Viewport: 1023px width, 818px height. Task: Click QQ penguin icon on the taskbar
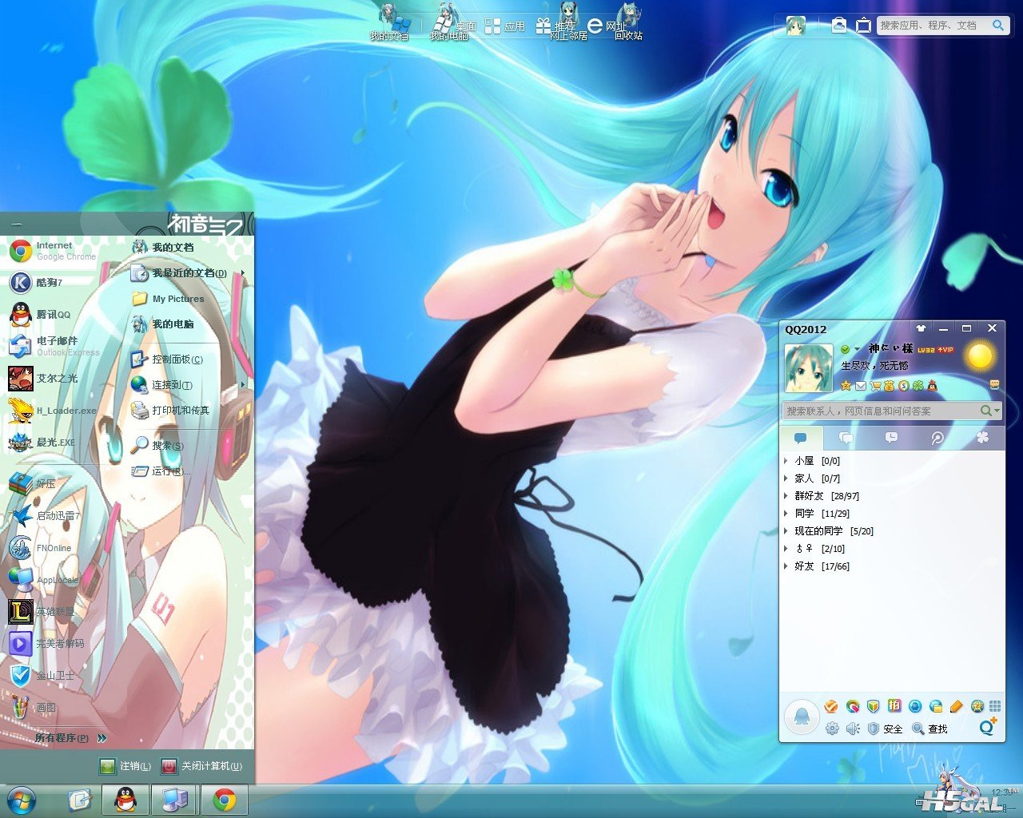tap(125, 800)
